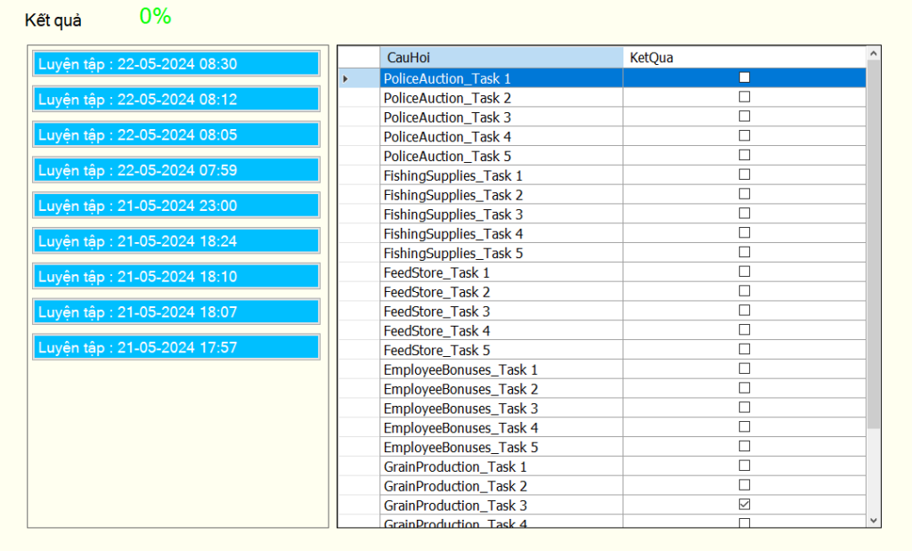The width and height of the screenshot is (912, 551).
Task: Toggle PoliceAuction_Task 1 result checkbox
Action: (745, 77)
